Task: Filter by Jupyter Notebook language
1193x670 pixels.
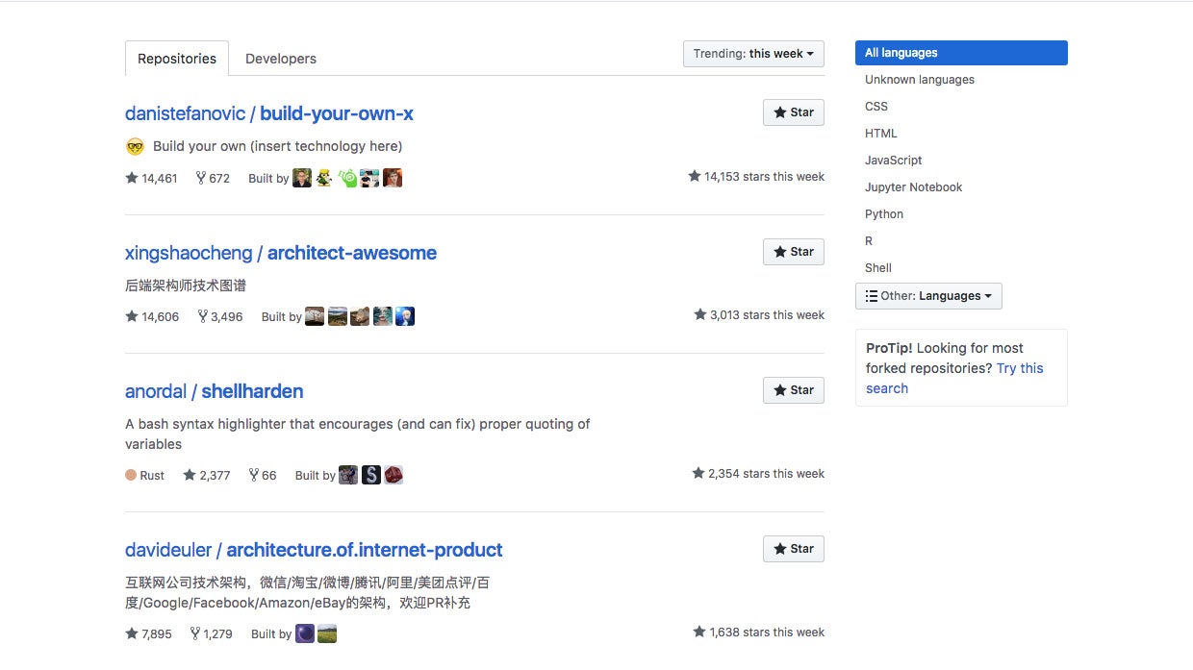Action: click(x=913, y=187)
